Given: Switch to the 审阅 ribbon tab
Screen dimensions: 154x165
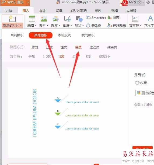Looking at the screenshot, I should click(98, 10).
